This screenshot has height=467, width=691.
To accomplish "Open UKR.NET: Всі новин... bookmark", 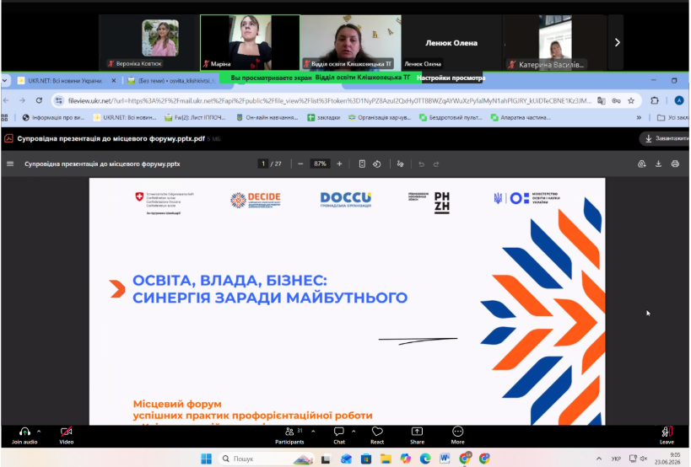I will coord(125,117).
